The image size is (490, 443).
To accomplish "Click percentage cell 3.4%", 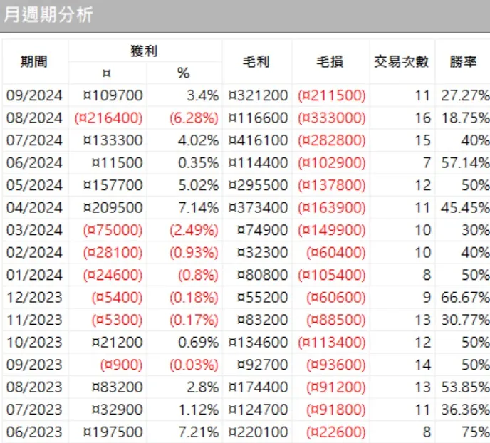I will [203, 95].
